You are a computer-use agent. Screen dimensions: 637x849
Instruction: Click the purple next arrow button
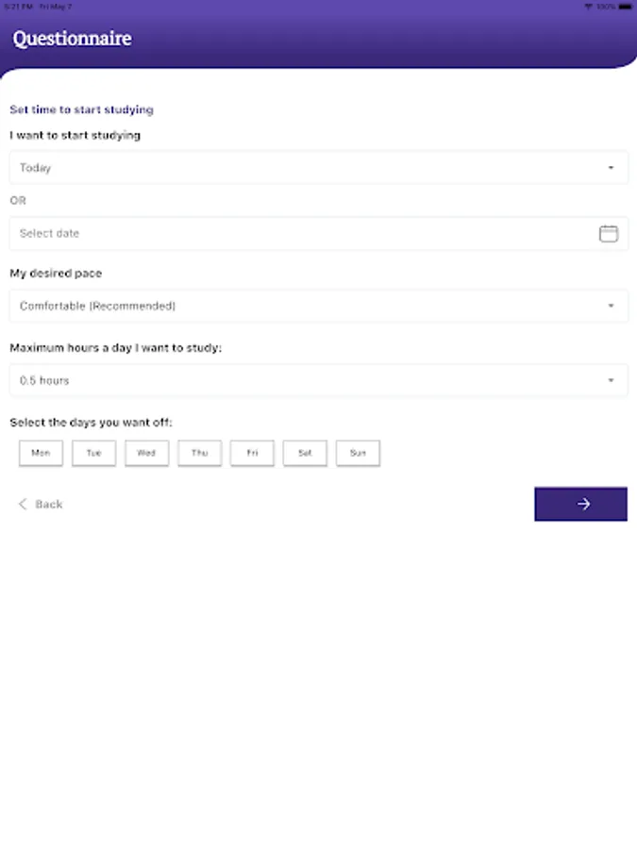pos(580,504)
